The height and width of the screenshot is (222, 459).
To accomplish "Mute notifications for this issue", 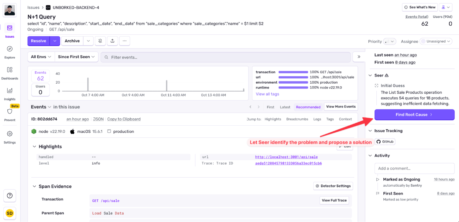I will (100, 41).
